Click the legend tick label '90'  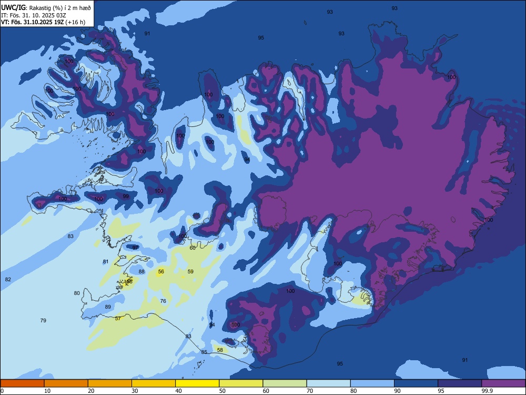[x=397, y=391]
